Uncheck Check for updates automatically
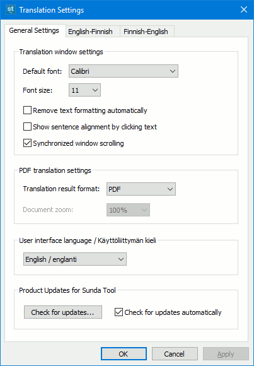 [x=118, y=312]
